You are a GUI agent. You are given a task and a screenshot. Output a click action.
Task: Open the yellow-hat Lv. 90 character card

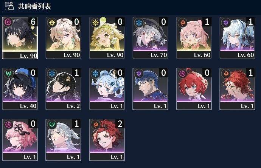pyautogui.click(x=107, y=38)
